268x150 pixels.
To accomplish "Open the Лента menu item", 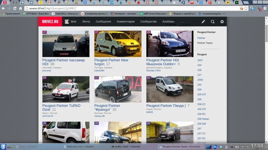I will coord(86,22).
